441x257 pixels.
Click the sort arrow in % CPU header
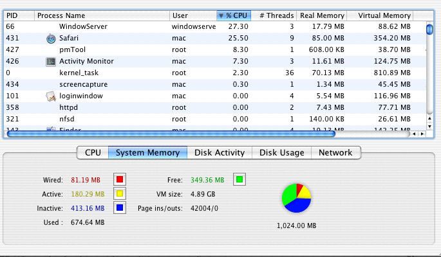pos(221,15)
